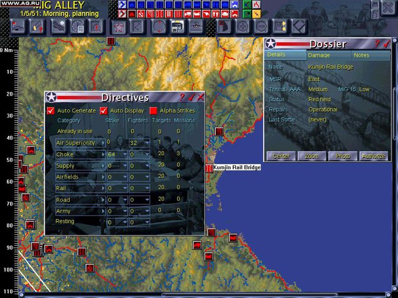This screenshot has height=298, width=398.
Task: Click the Authorize button
Action: pyautogui.click(x=374, y=156)
